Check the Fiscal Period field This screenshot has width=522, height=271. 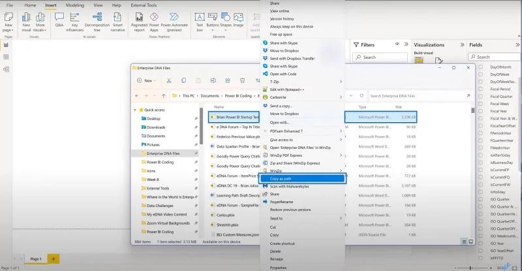(x=480, y=89)
